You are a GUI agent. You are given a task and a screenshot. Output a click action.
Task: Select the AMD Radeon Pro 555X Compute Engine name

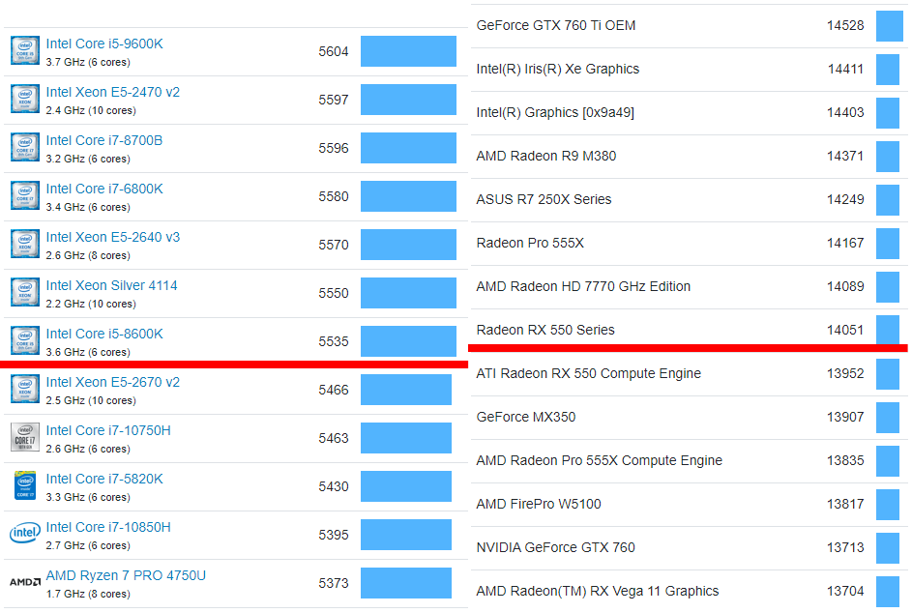point(599,460)
